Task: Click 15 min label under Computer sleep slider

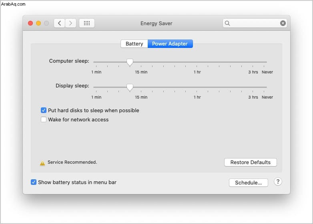Action: [x=141, y=72]
